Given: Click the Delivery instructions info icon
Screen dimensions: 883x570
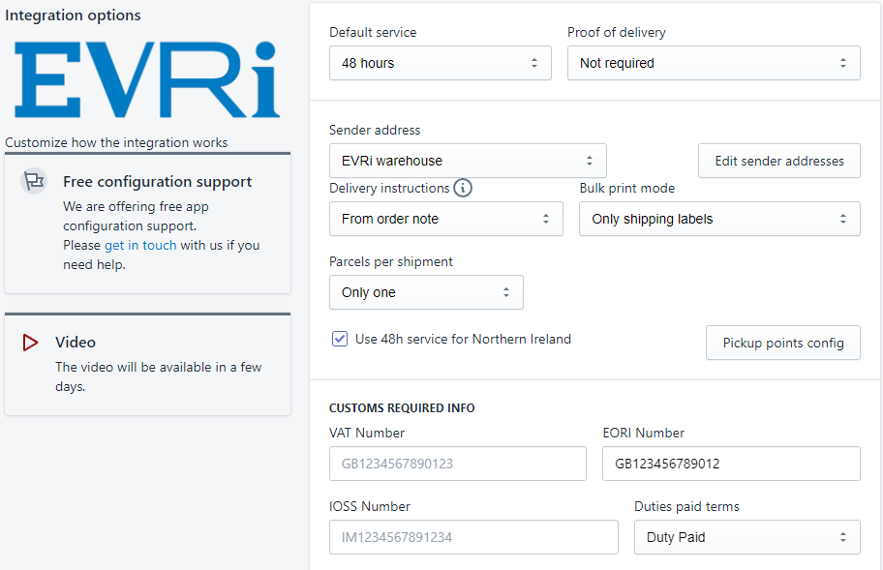Looking at the screenshot, I should (x=463, y=188).
